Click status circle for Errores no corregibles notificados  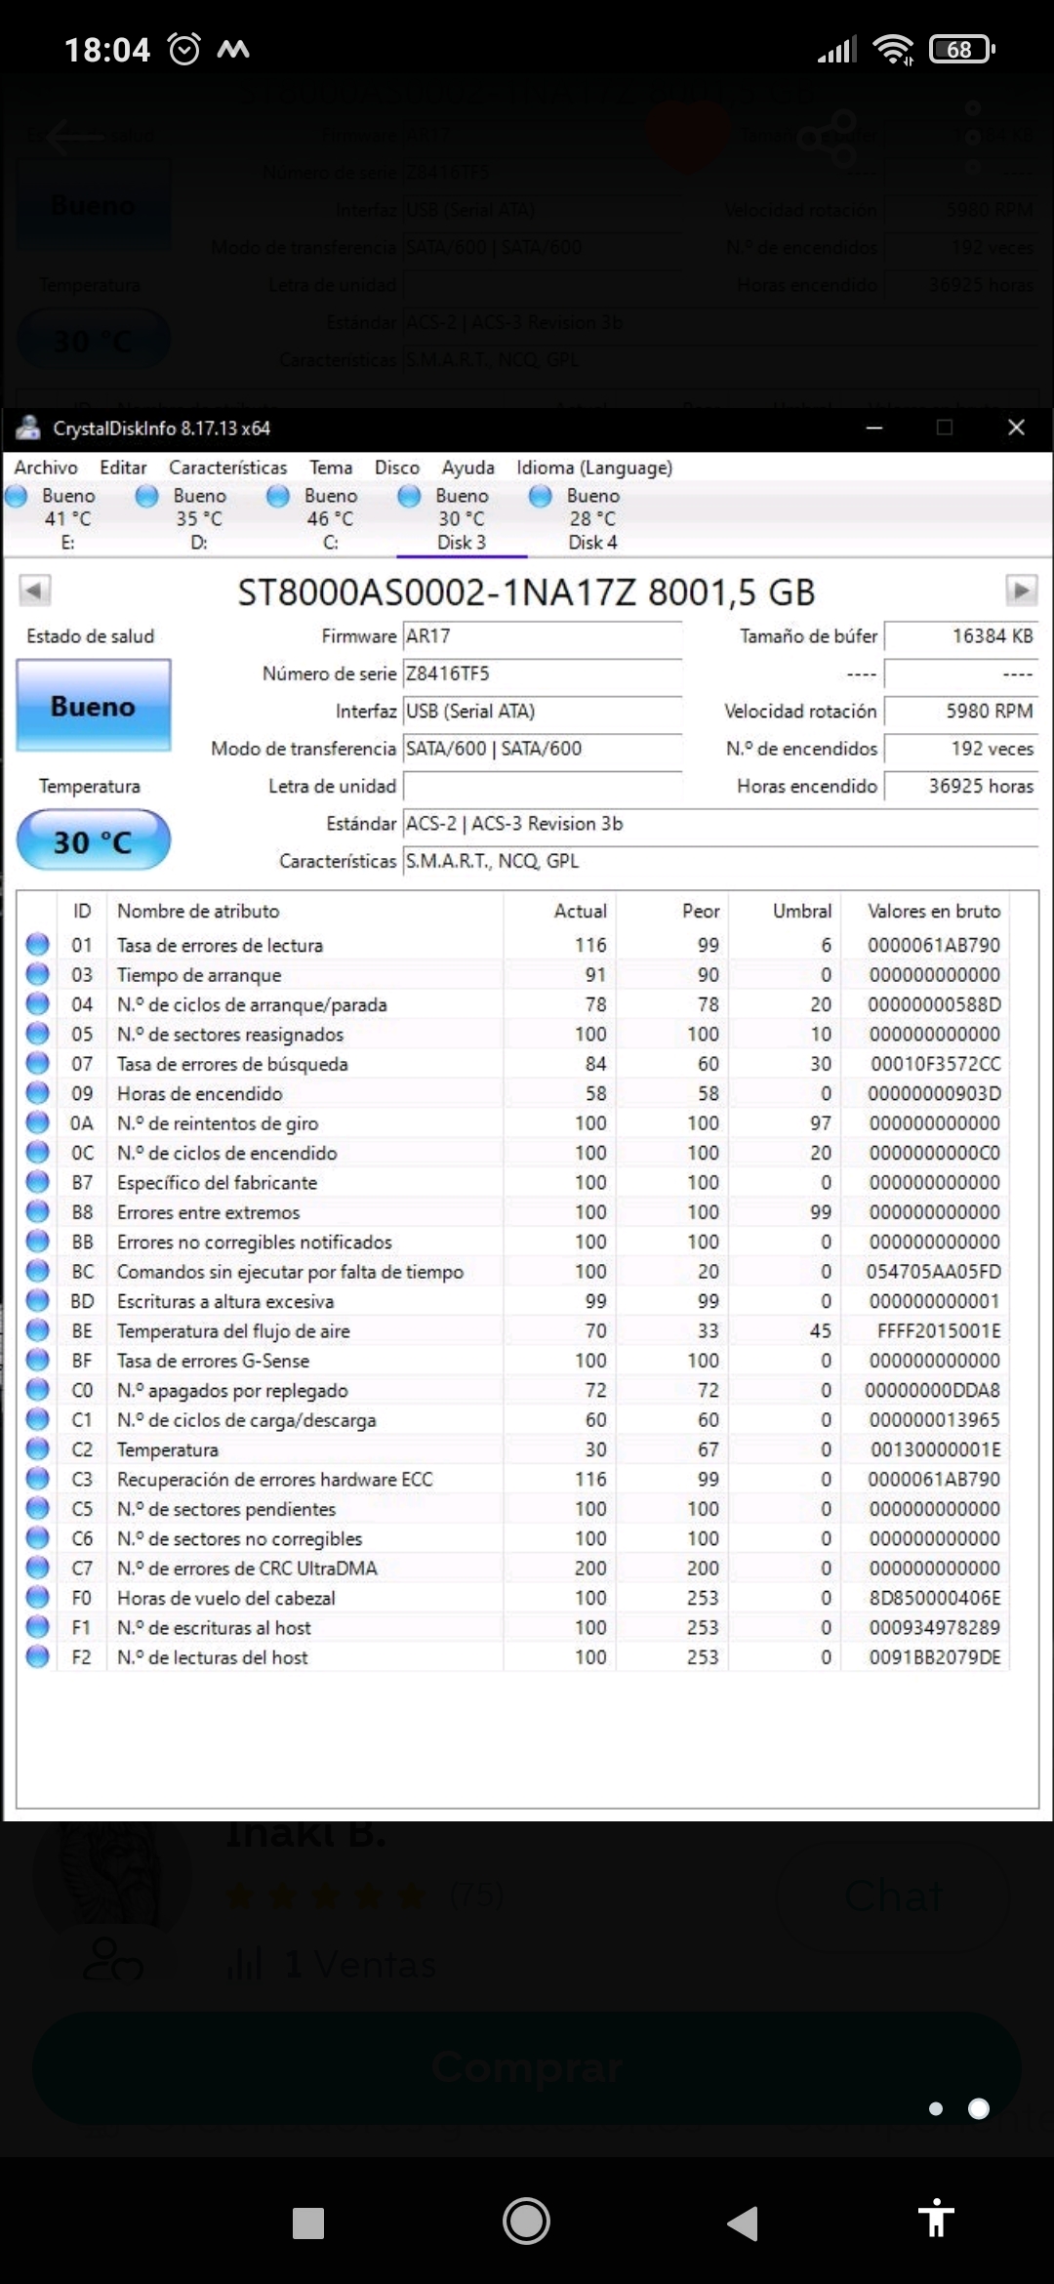(x=38, y=1242)
